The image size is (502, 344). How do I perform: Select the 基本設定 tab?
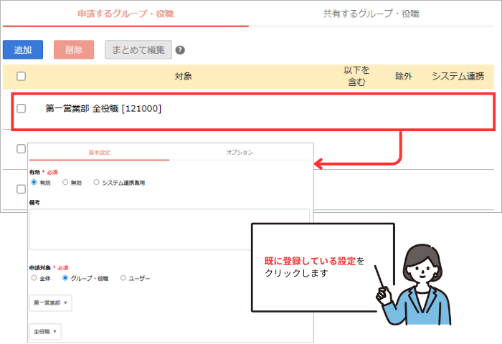(100, 153)
